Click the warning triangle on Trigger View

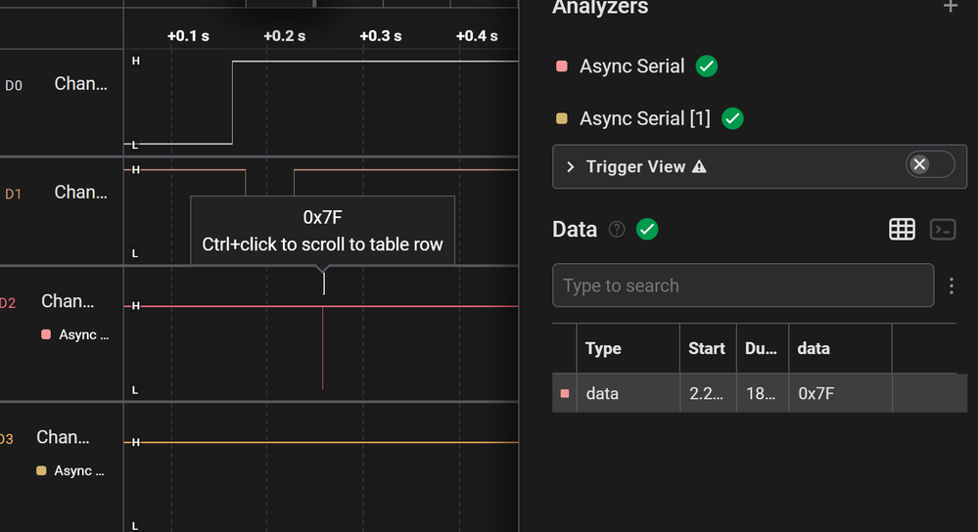699,166
